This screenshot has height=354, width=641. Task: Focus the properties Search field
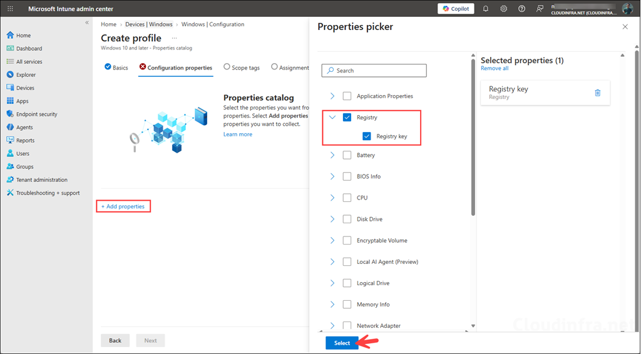(x=374, y=70)
